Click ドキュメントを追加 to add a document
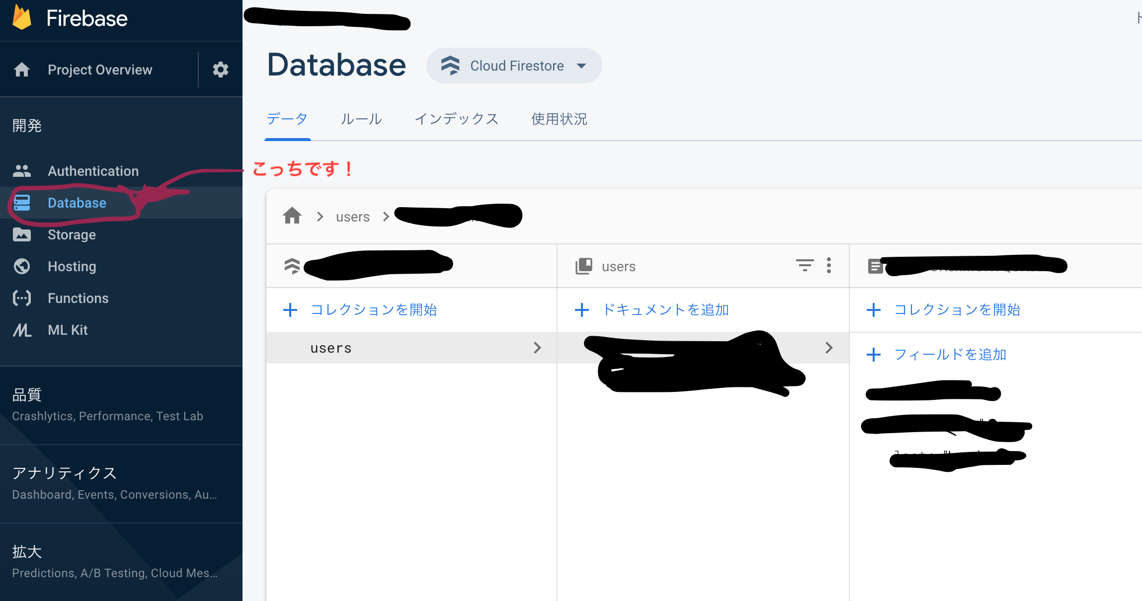This screenshot has width=1142, height=601. click(666, 309)
